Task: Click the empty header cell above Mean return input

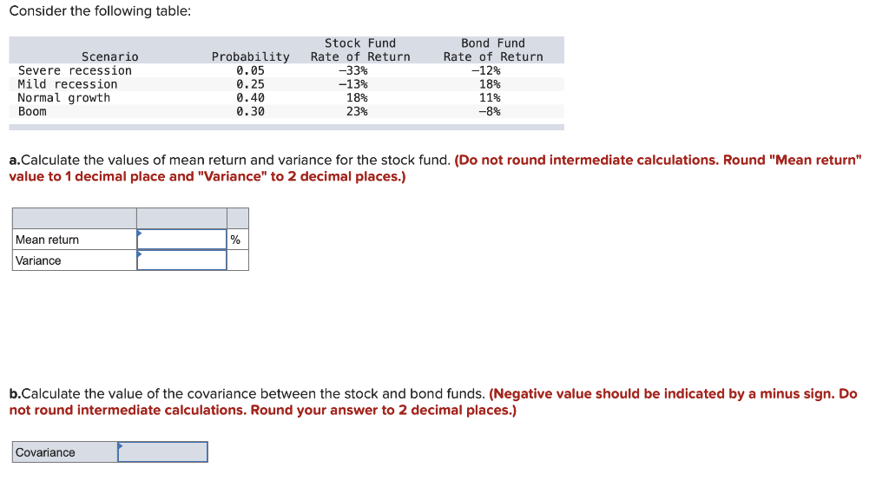Action: (181, 219)
